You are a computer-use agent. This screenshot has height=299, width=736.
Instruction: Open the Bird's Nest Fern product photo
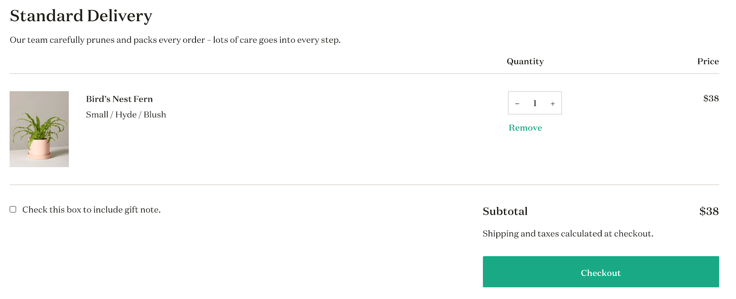(39, 129)
